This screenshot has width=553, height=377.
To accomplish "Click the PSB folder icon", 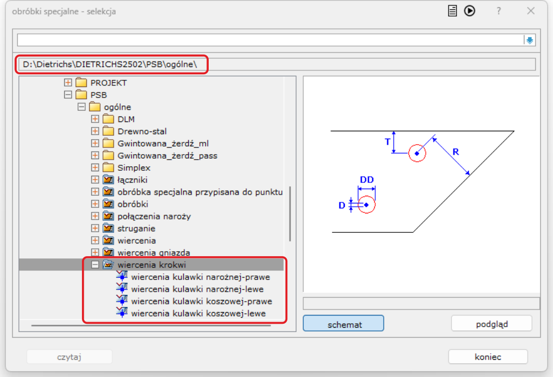I will coord(81,94).
